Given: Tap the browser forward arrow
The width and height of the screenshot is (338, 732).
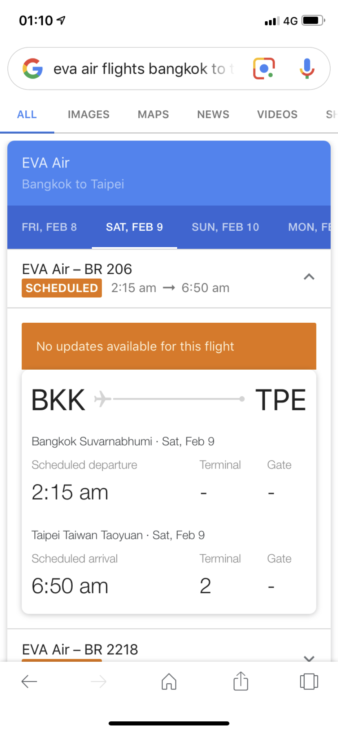Looking at the screenshot, I should tap(98, 681).
